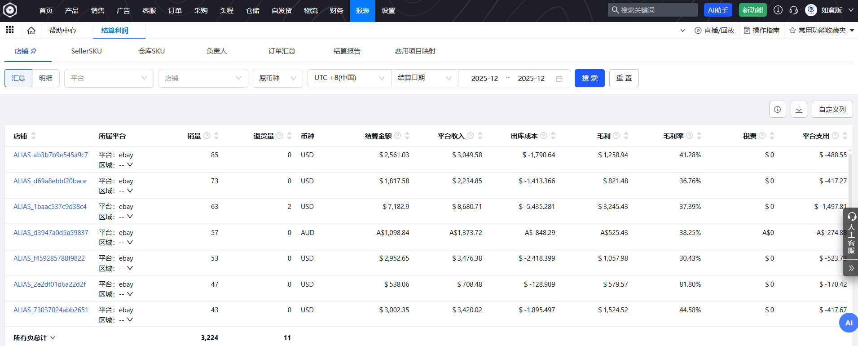858x346 pixels.
Task: Switch to the SellerSKU tab
Action: coord(86,51)
